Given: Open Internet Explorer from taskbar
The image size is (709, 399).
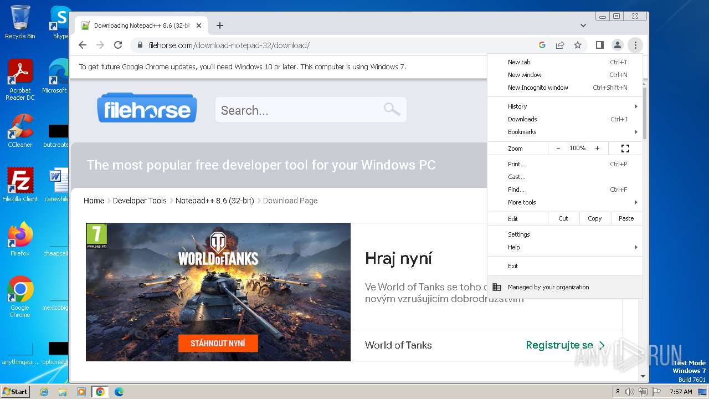Looking at the screenshot, I should [x=44, y=392].
